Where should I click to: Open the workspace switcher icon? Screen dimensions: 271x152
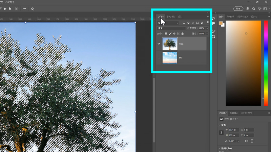tap(265, 9)
